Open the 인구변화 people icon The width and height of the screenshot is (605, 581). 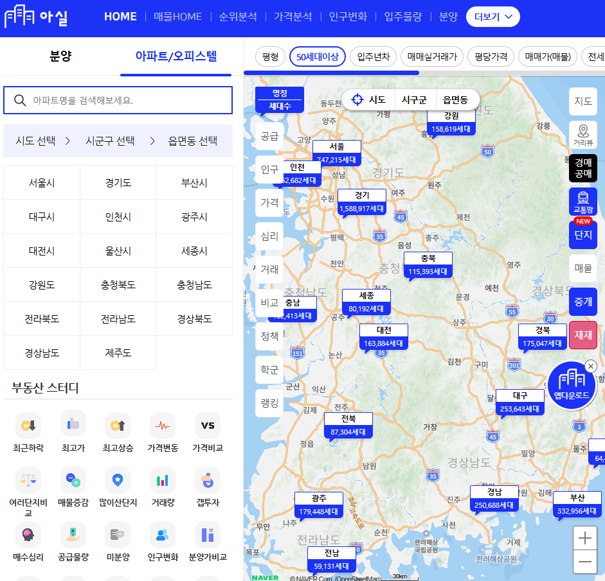tap(163, 535)
